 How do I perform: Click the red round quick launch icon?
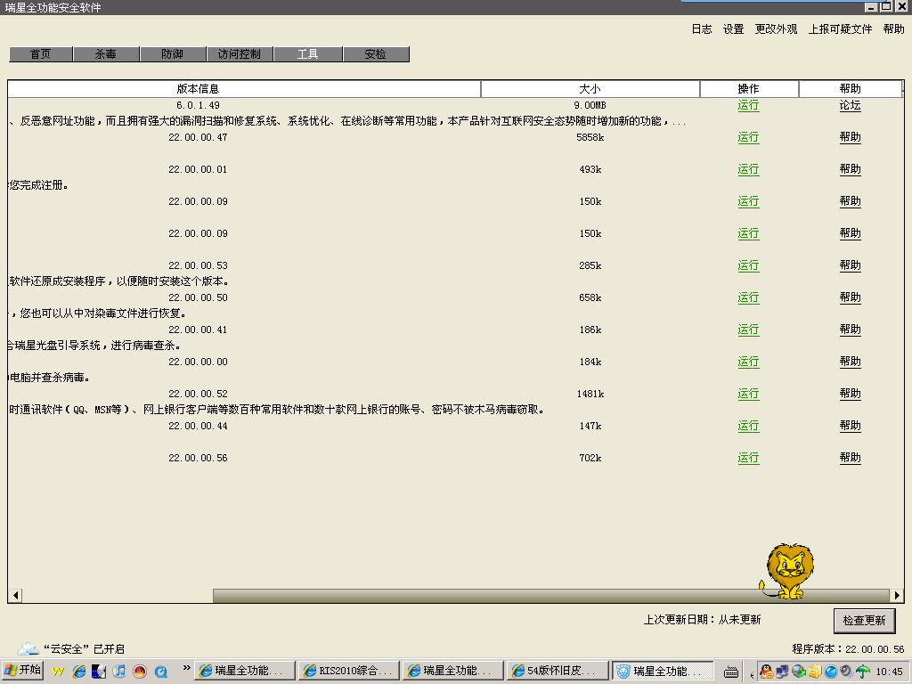[140, 672]
